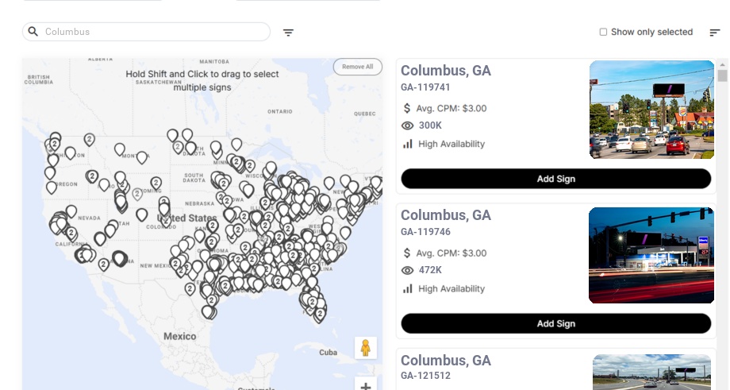
Task: Add Sign for listing GA-119741
Action: click(x=555, y=179)
